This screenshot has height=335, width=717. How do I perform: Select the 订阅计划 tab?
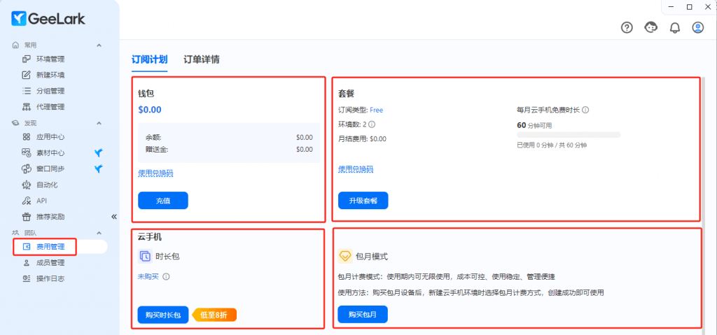pyautogui.click(x=149, y=59)
